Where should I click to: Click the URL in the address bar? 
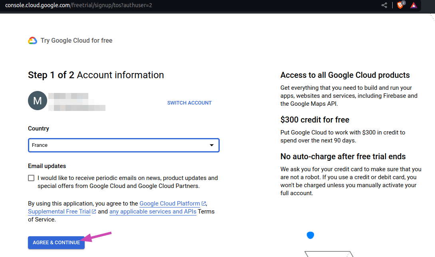pos(79,5)
